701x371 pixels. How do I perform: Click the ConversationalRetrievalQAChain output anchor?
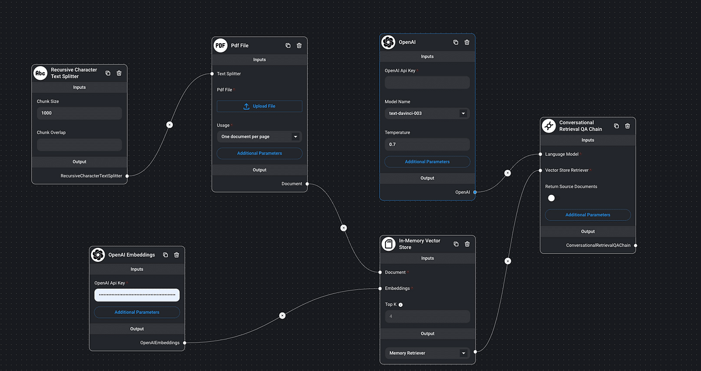(636, 246)
